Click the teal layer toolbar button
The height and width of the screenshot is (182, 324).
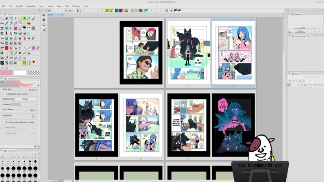coord(117,10)
